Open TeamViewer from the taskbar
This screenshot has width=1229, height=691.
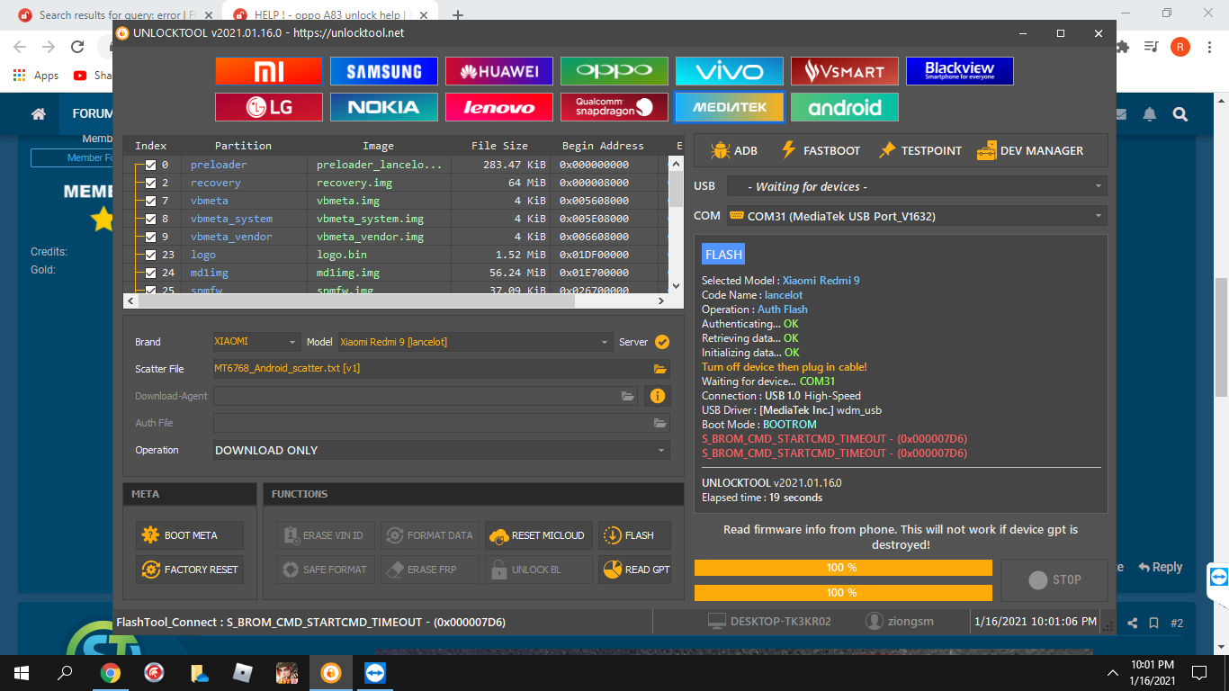pyautogui.click(x=374, y=672)
